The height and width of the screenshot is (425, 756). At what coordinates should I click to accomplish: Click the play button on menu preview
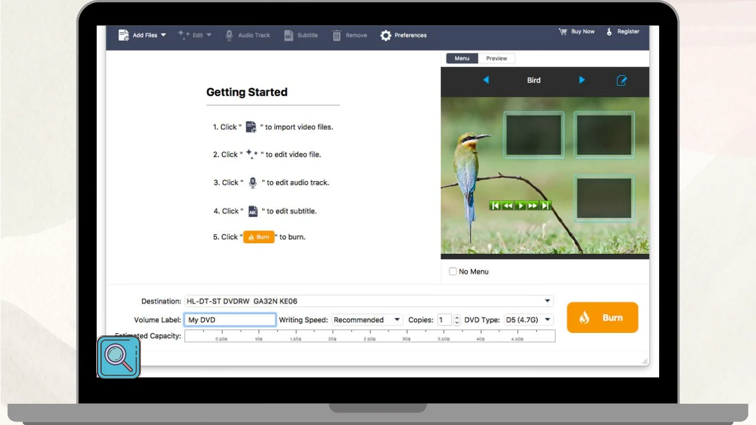tap(520, 205)
